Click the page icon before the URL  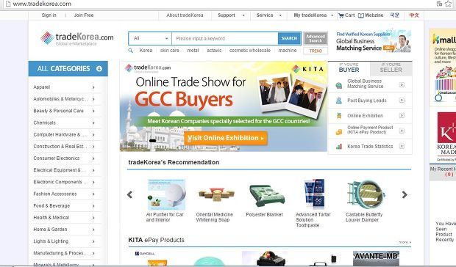[8, 4]
